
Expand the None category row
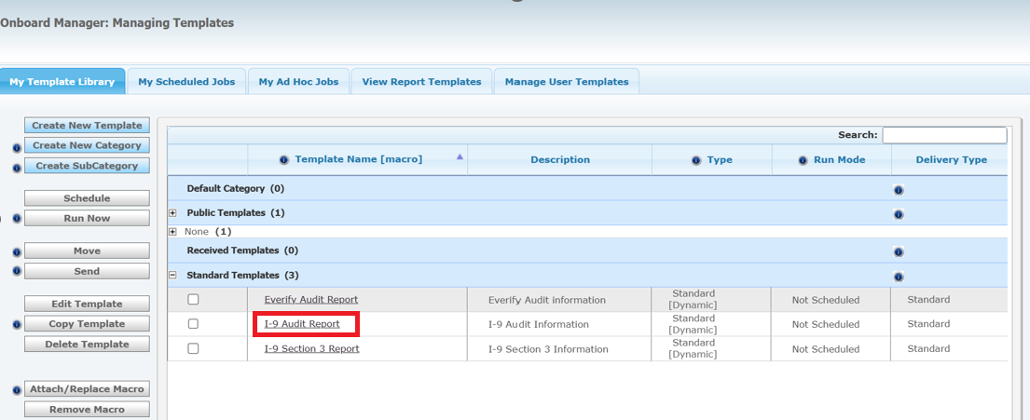click(x=172, y=232)
